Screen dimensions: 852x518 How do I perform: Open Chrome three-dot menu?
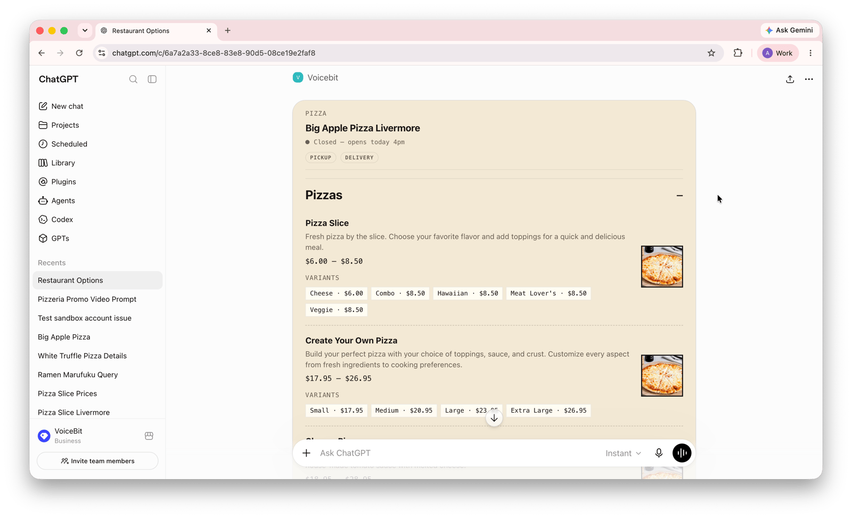point(810,53)
